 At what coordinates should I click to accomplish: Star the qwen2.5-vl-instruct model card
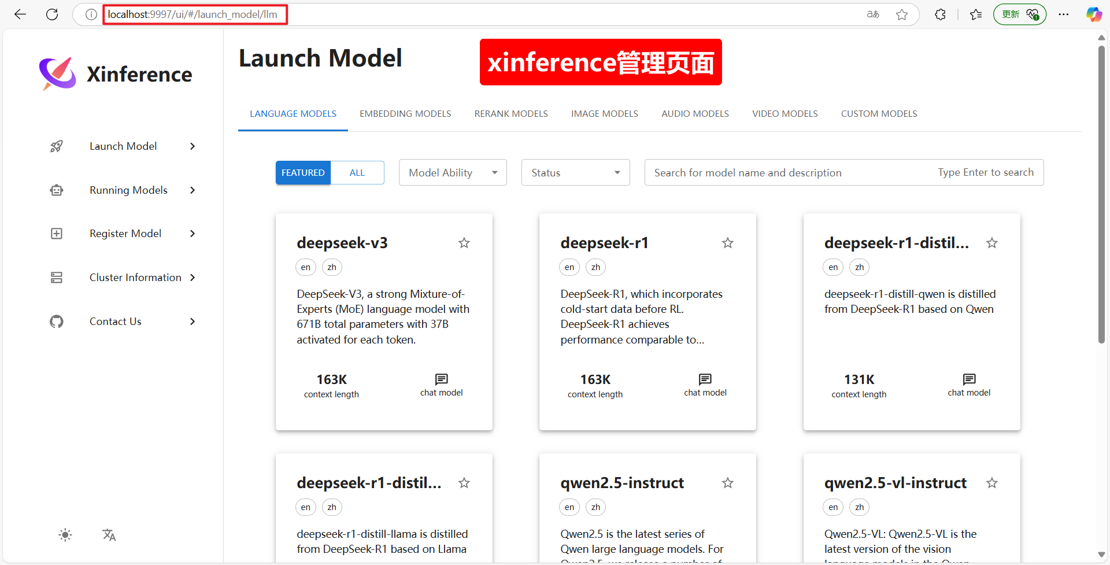point(992,483)
